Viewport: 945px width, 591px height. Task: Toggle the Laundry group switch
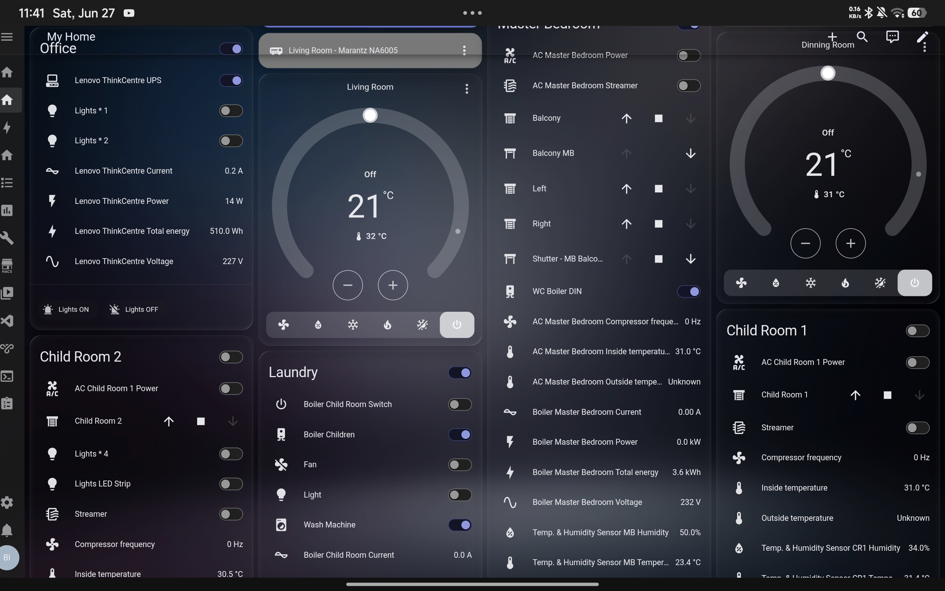coord(460,372)
